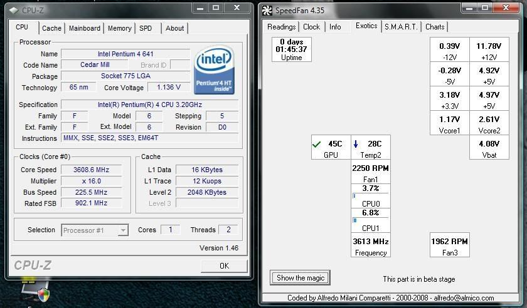Minimize the CPU-Z window
527x308 pixels.
click(200, 8)
